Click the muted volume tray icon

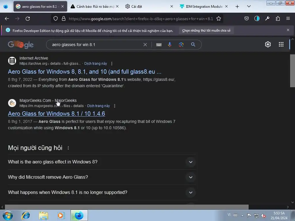click(x=263, y=216)
